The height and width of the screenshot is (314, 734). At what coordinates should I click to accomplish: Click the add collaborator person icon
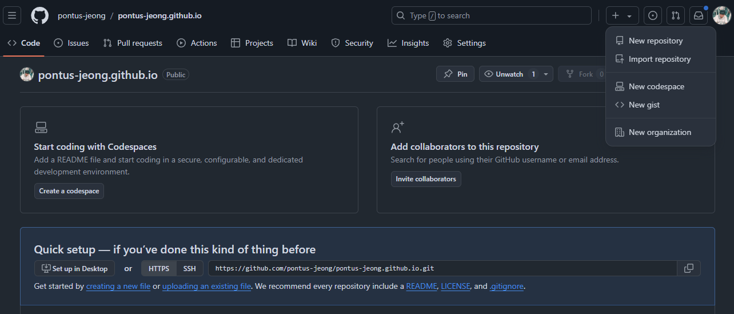click(397, 127)
